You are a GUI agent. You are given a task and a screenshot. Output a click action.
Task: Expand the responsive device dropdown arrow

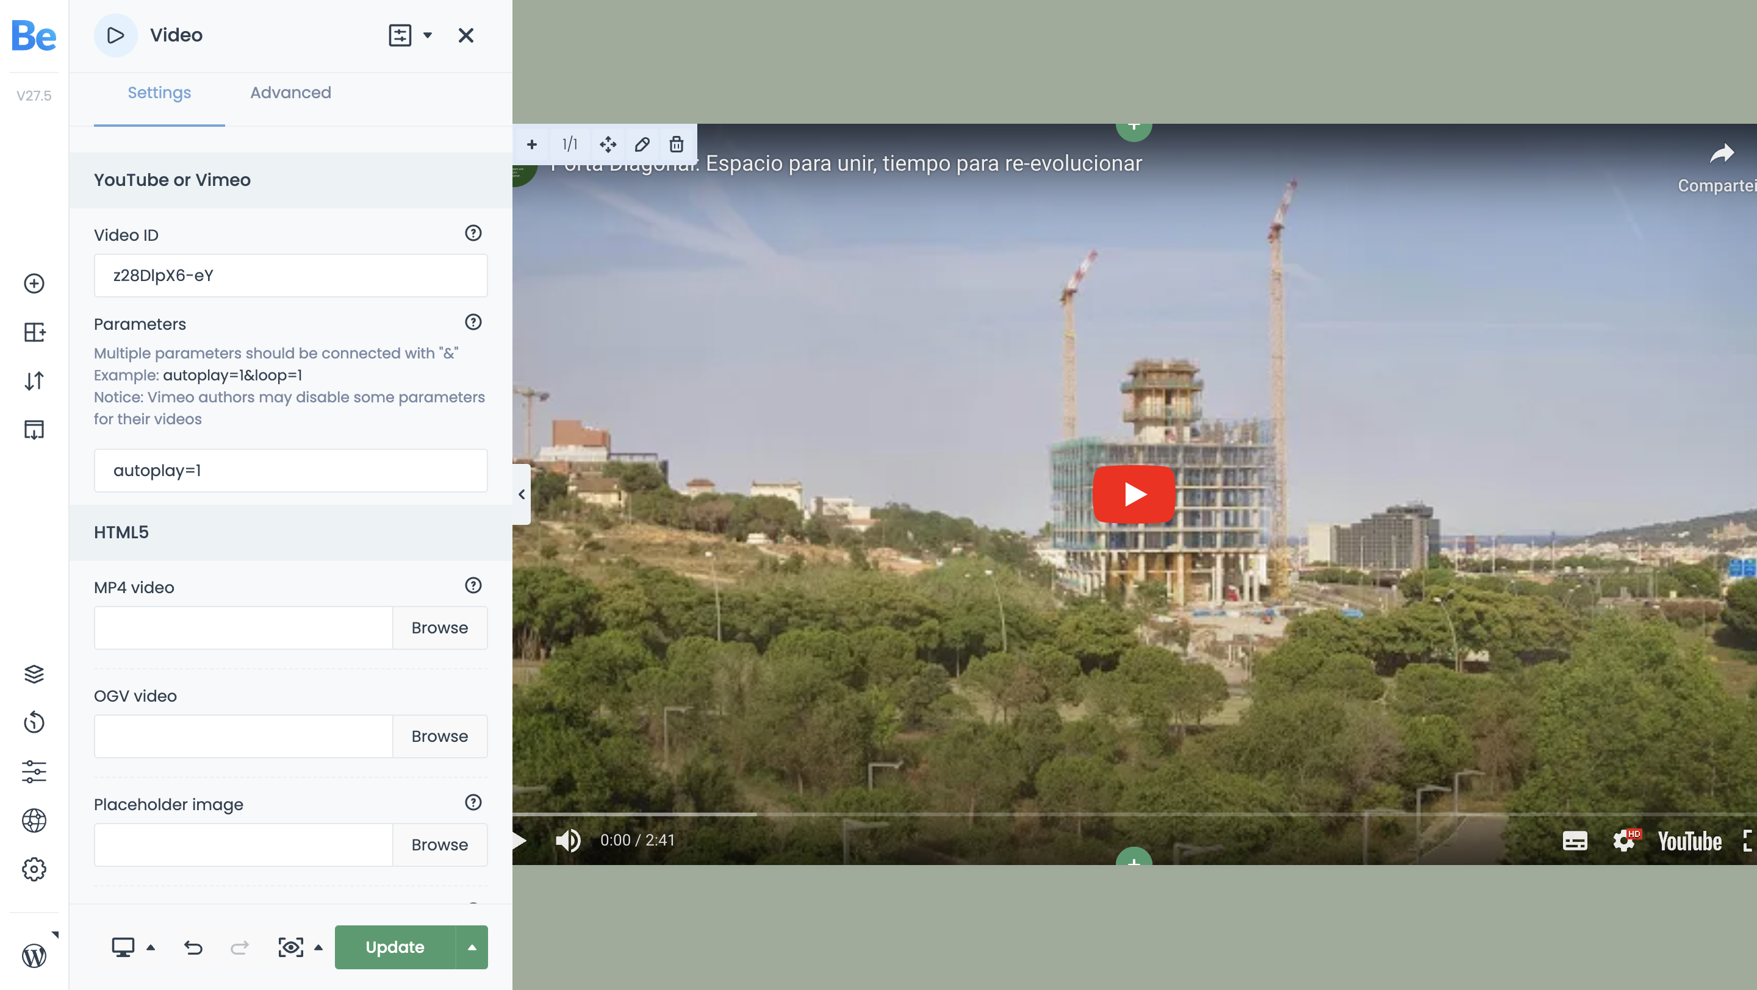[x=151, y=947]
